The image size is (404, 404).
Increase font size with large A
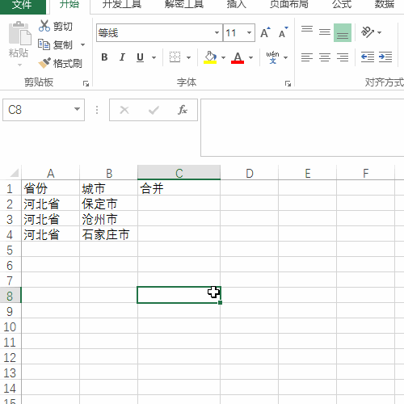(265, 33)
